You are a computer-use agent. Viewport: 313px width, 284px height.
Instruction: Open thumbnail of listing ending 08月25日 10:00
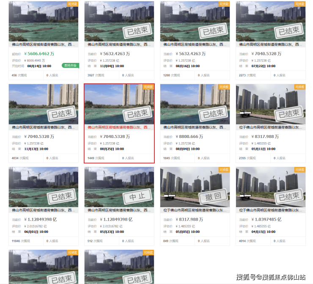pos(119,104)
